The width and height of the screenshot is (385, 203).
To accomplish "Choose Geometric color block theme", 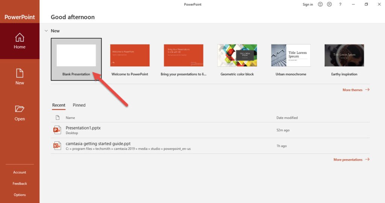I will pos(237,59).
